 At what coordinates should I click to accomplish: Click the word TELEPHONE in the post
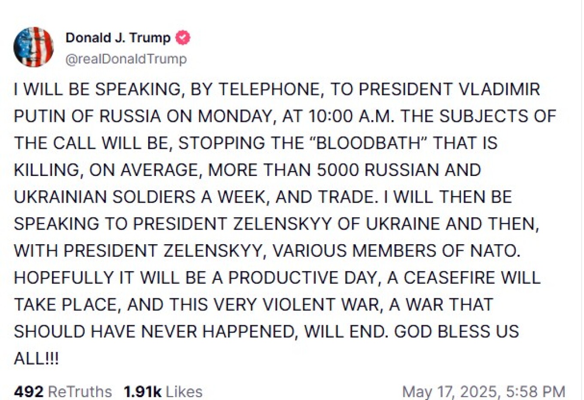[x=269, y=89]
